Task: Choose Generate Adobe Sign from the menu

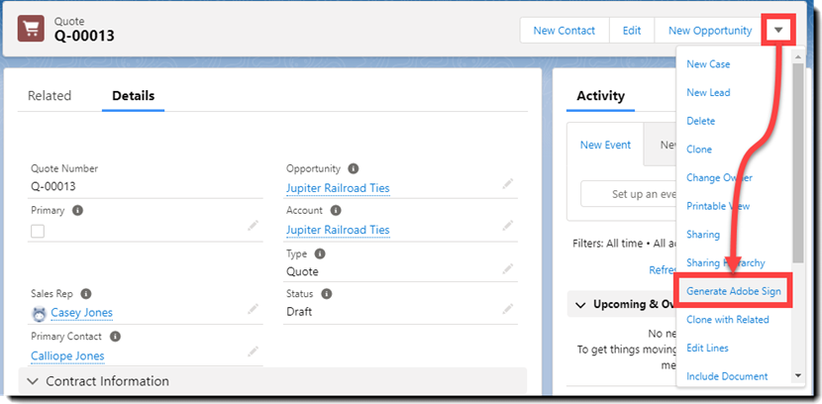Action: (x=734, y=291)
